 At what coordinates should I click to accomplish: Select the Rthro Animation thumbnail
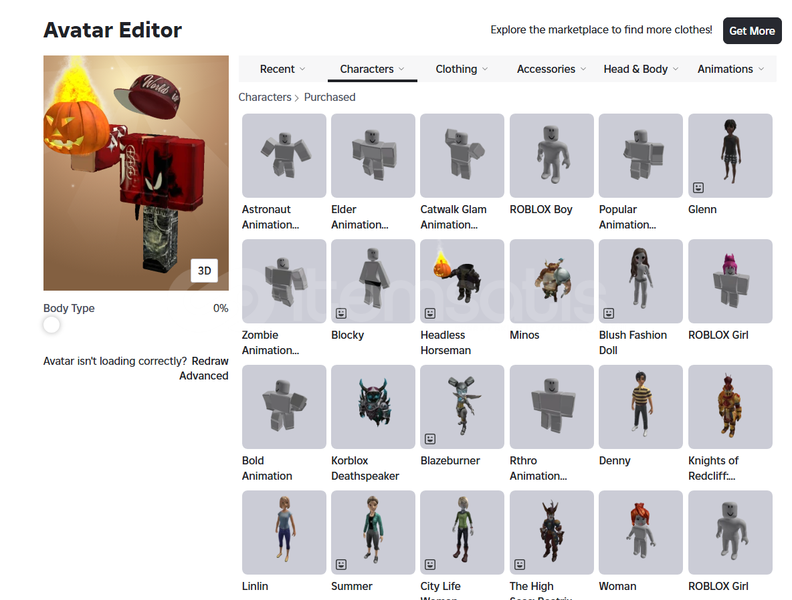coord(552,407)
